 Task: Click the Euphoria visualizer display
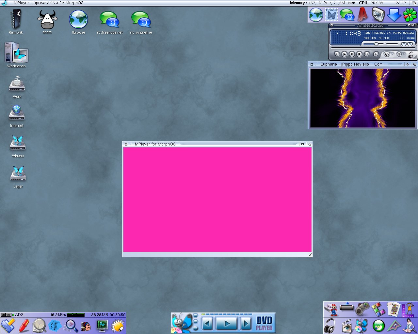point(362,98)
